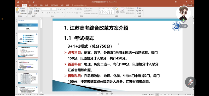Image resolution: width=209 pixels, height=96 pixels.
Task: Switch to the 设计 Design tab
Action: (x=36, y=5)
